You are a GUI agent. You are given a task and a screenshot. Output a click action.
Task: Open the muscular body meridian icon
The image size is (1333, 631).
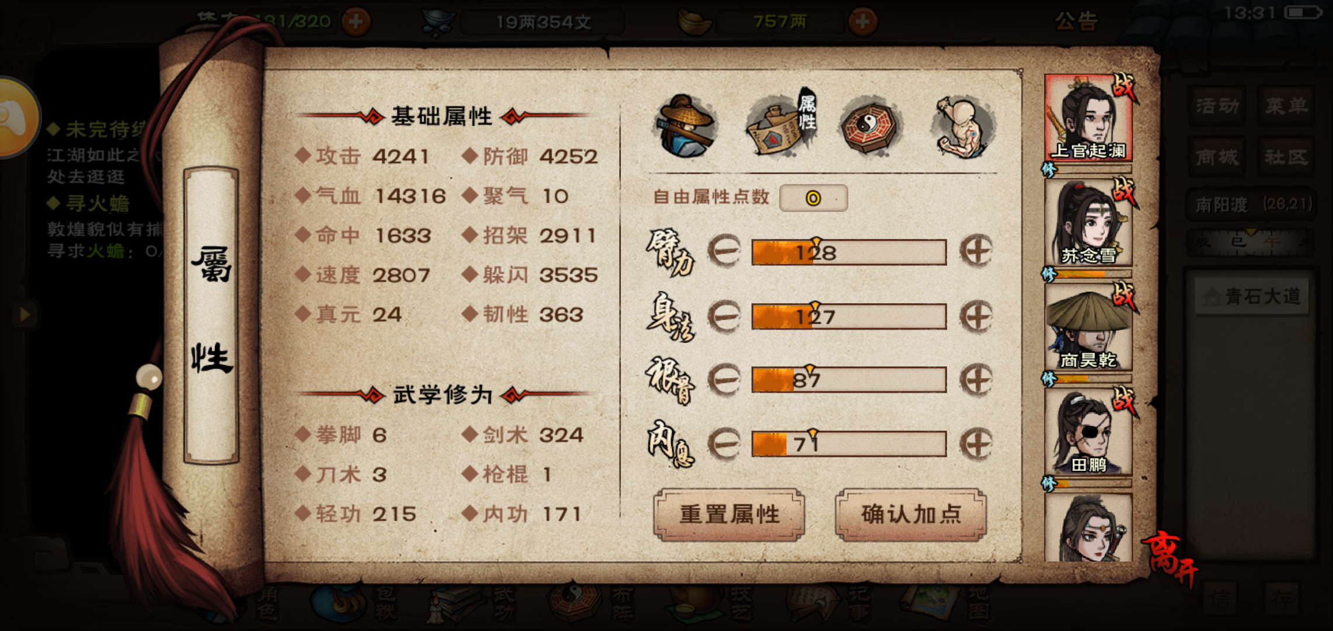pos(962,126)
